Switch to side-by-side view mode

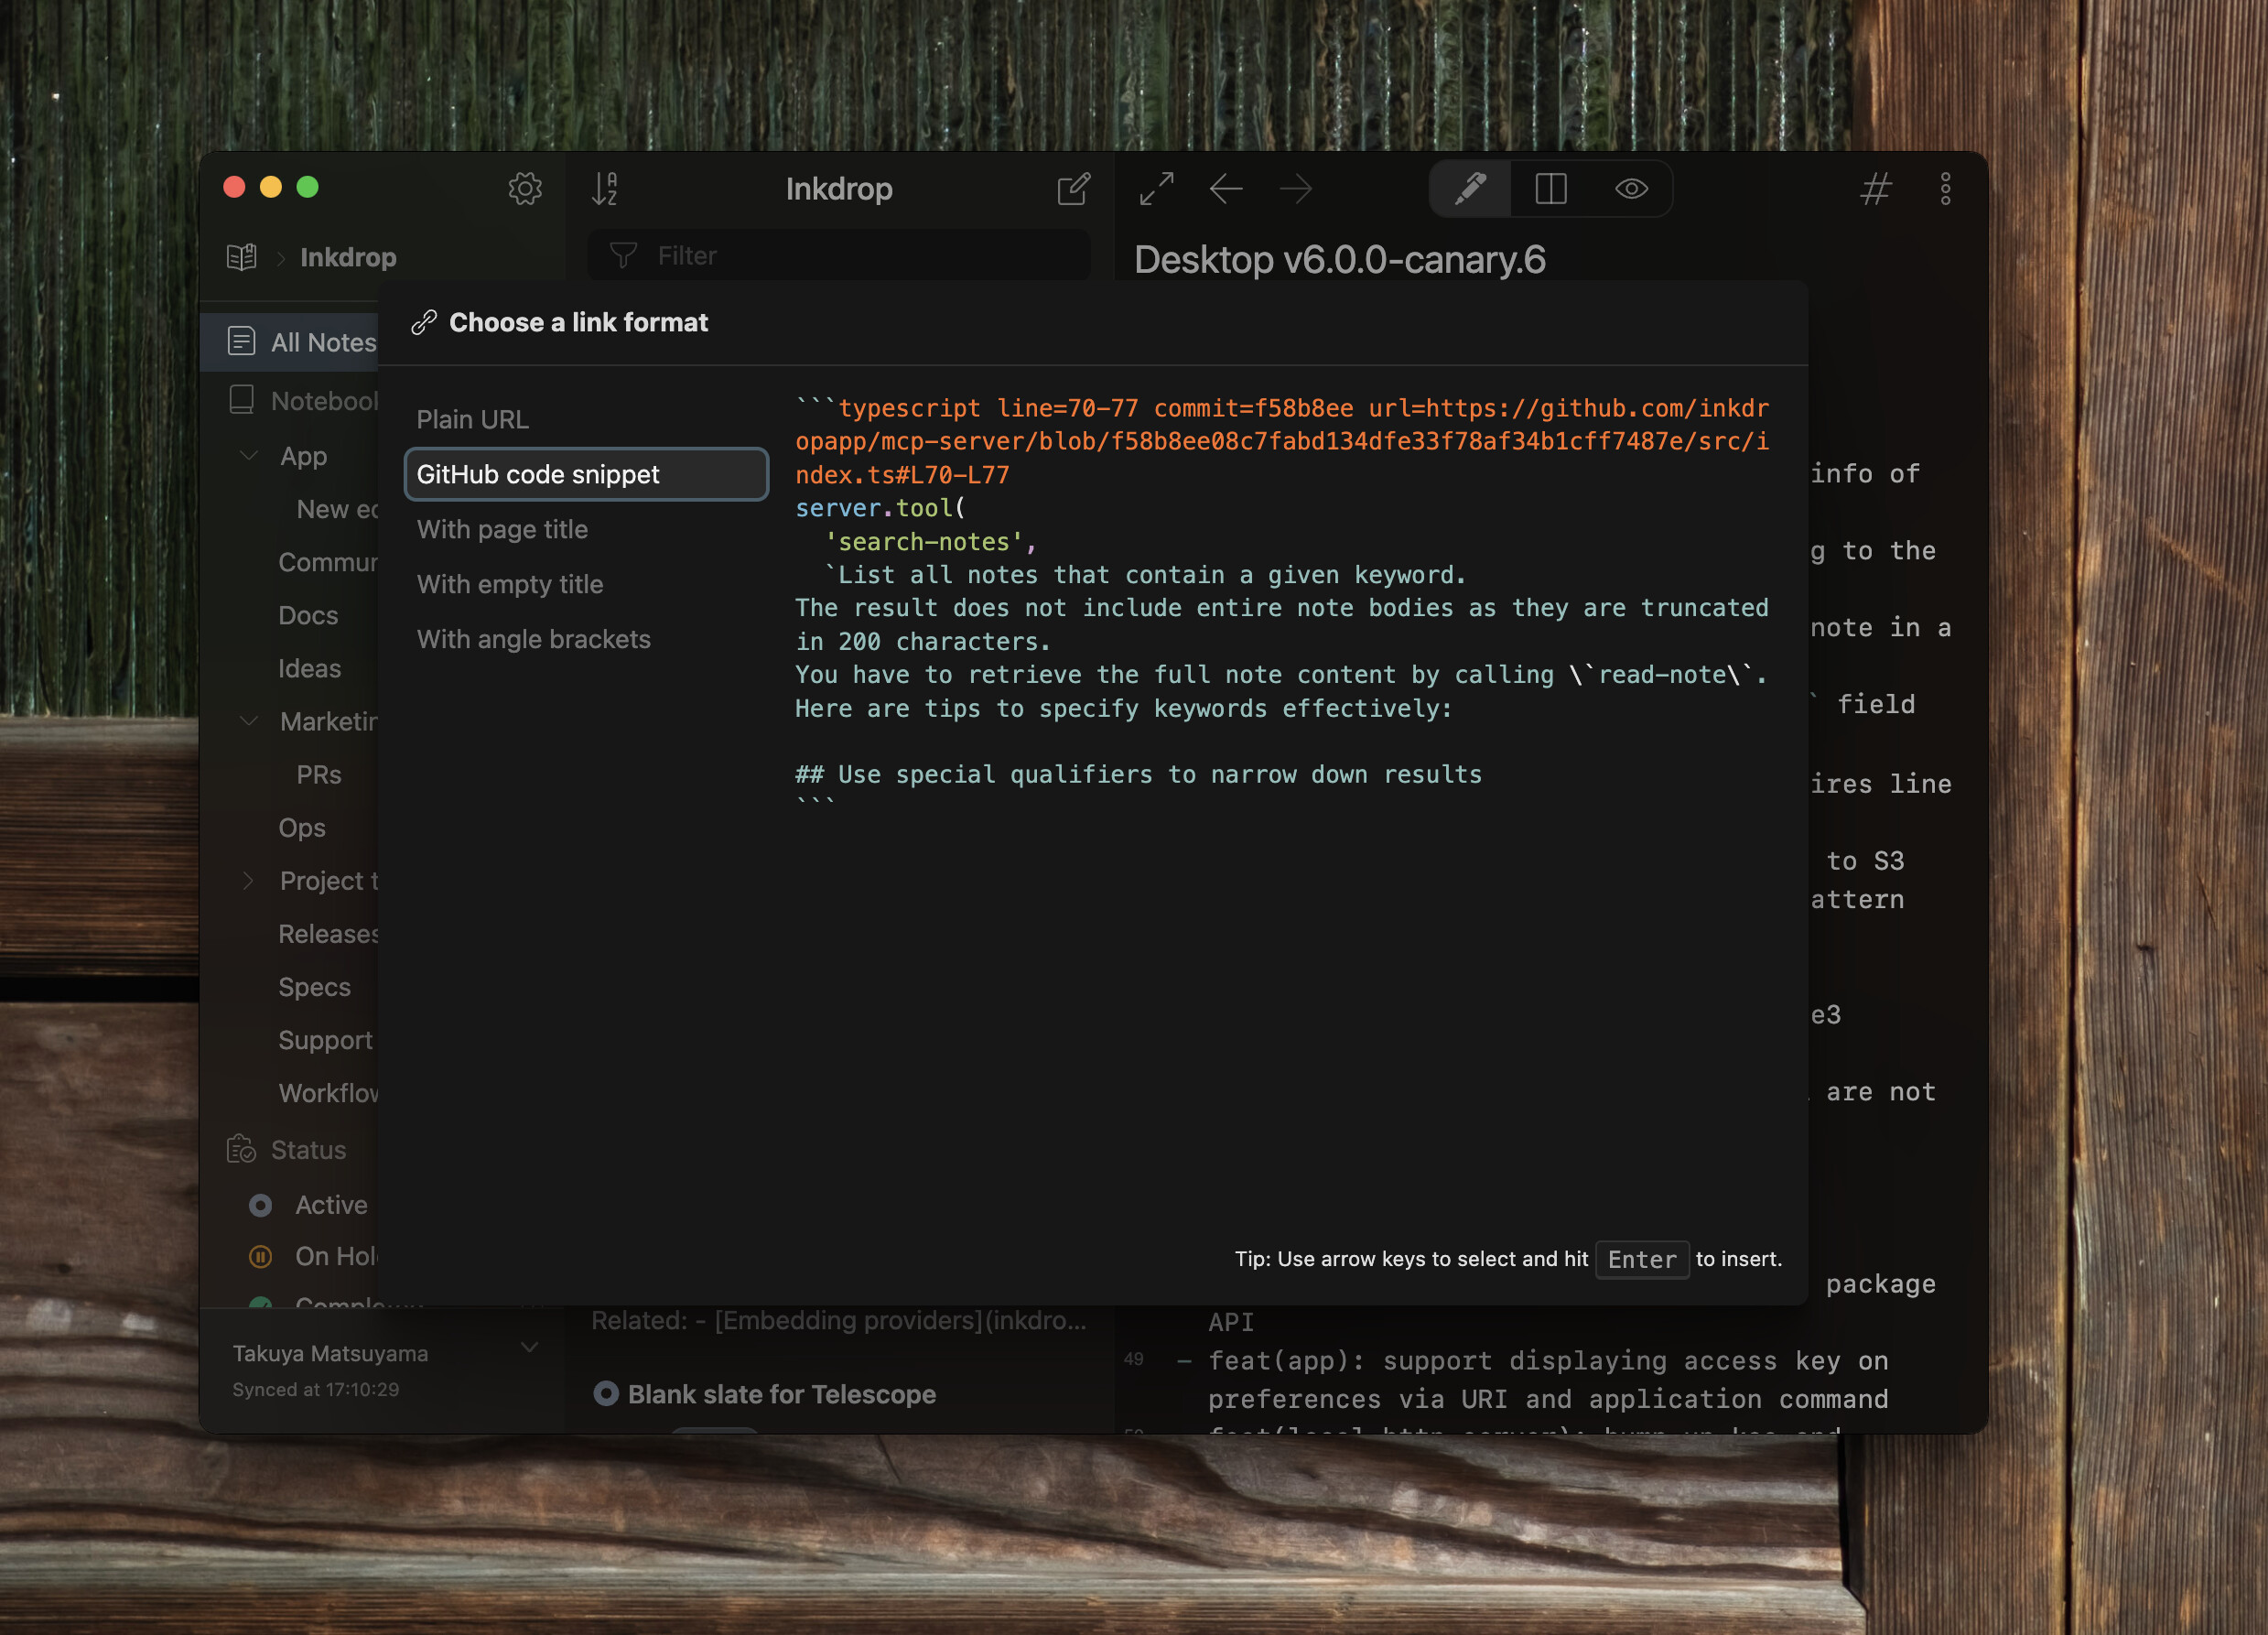point(1550,188)
